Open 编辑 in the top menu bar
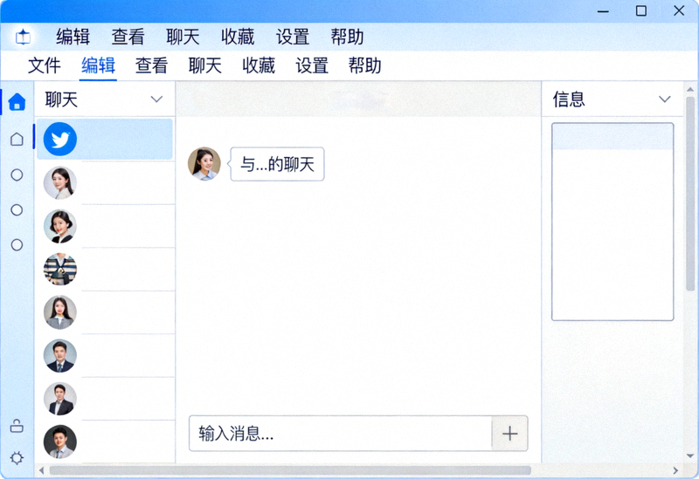This screenshot has width=699, height=479. click(x=73, y=37)
